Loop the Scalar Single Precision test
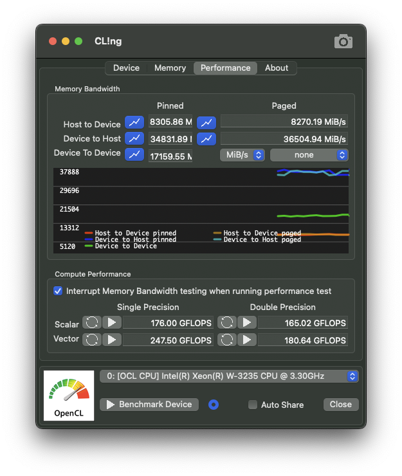The height and width of the screenshot is (476, 402). pos(93,322)
